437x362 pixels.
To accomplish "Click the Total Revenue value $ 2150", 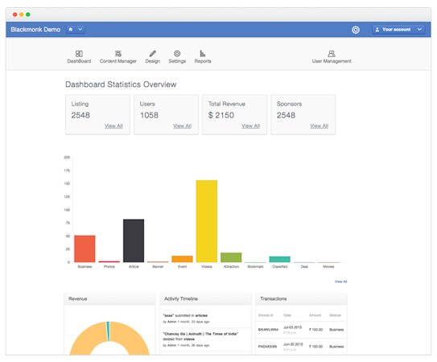I will click(x=221, y=115).
